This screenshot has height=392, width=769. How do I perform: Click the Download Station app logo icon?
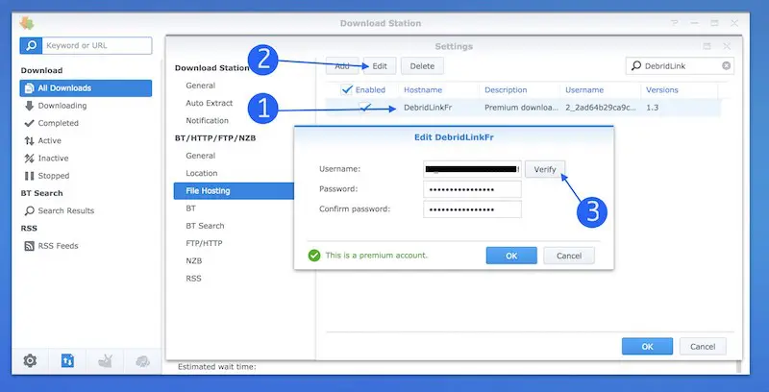coord(27,23)
